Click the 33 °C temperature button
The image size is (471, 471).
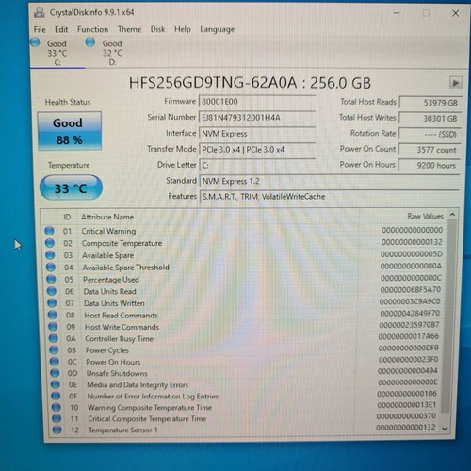tap(71, 187)
